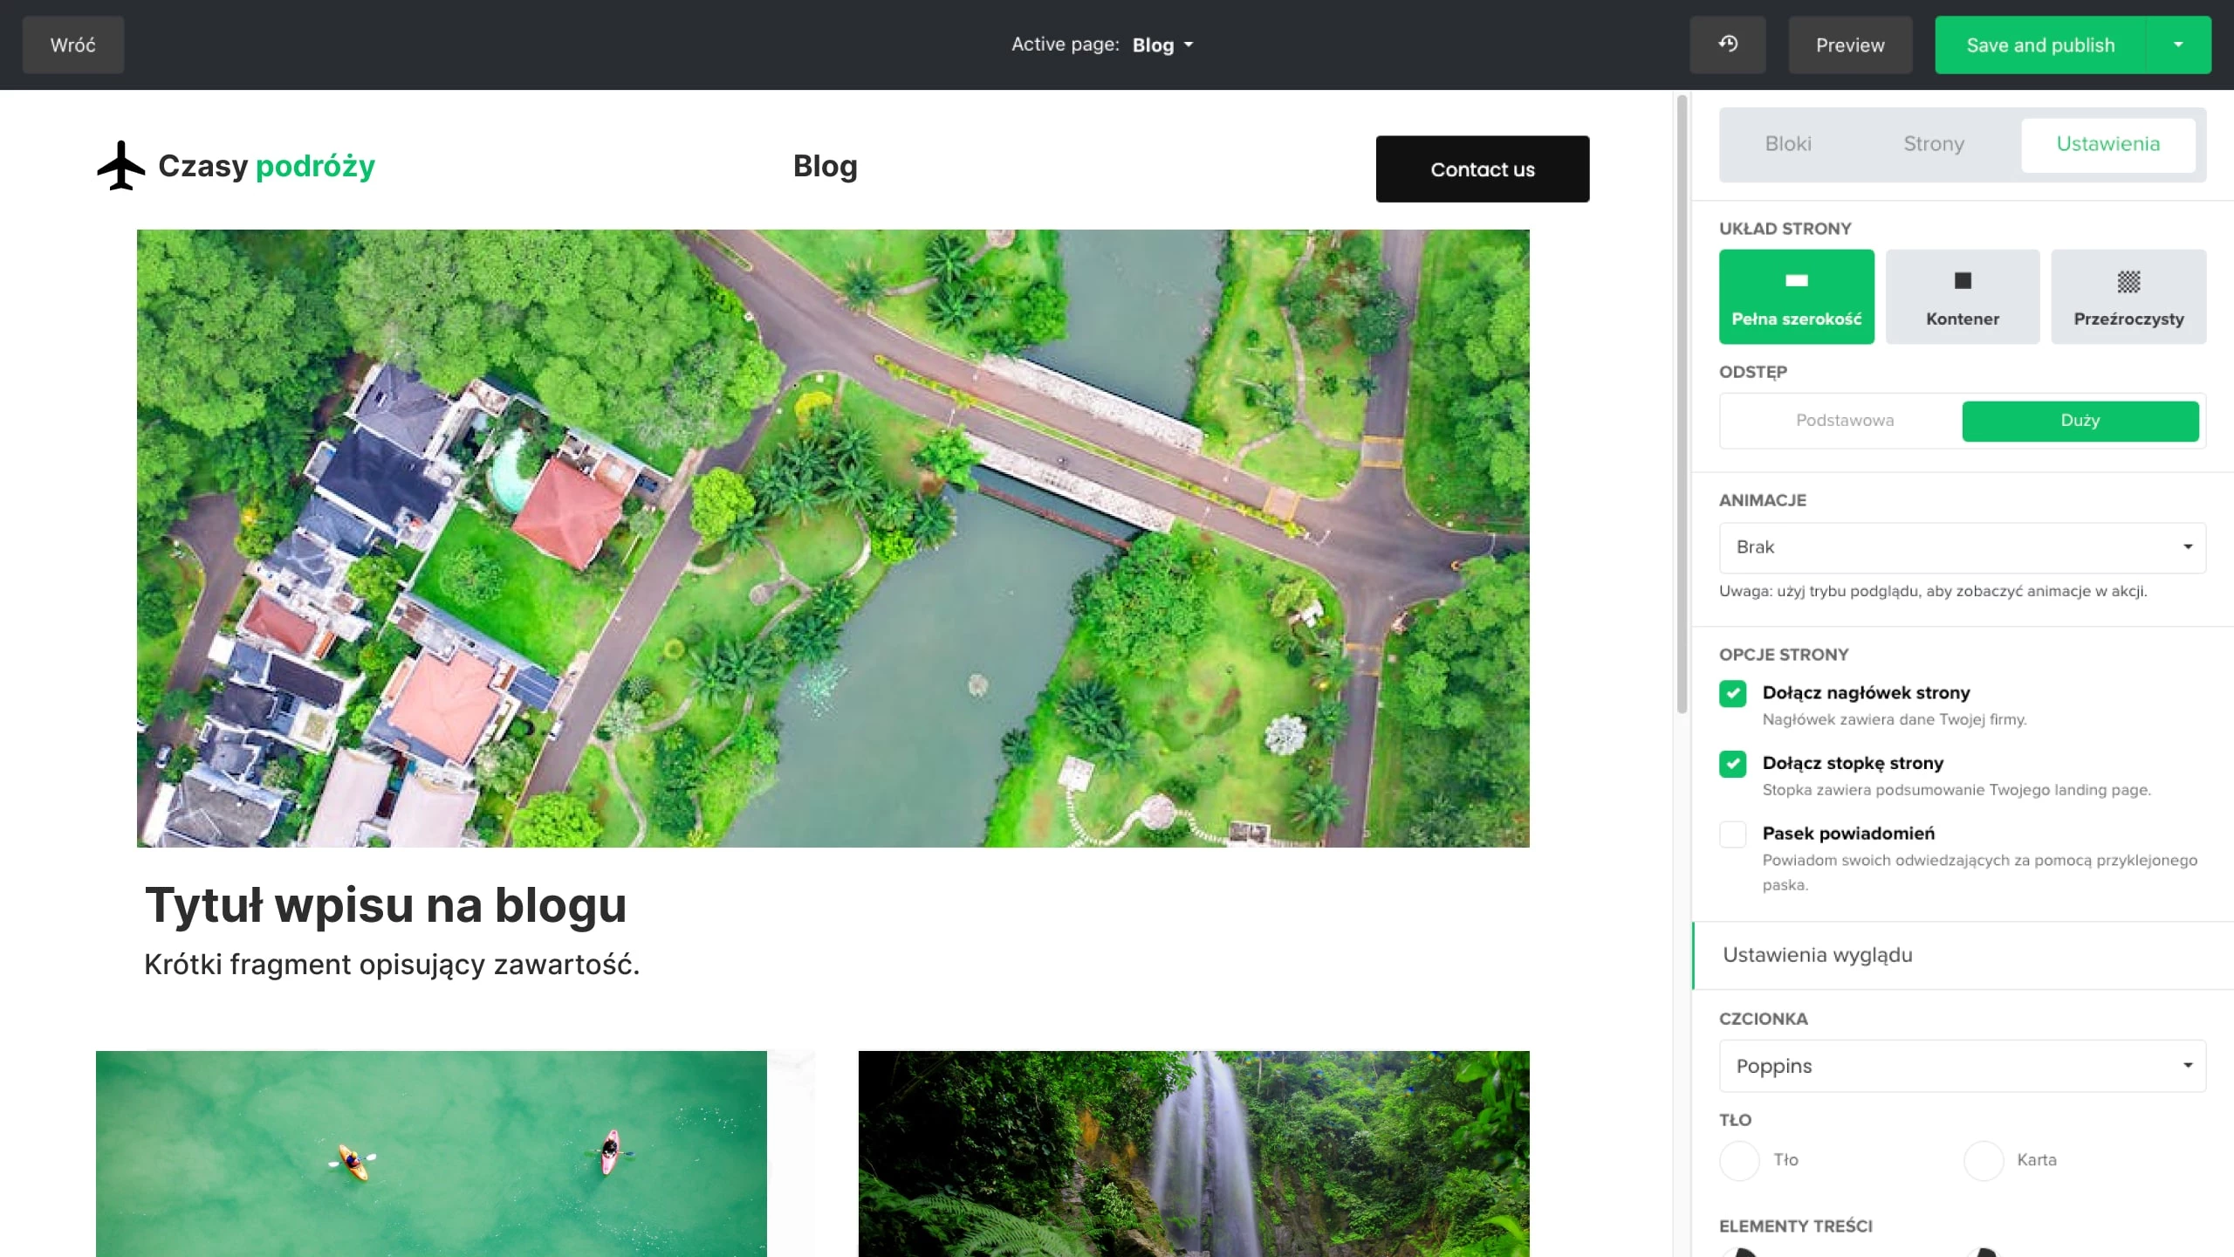Select Podstawowa spacing option
This screenshot has width=2234, height=1257.
[1844, 421]
